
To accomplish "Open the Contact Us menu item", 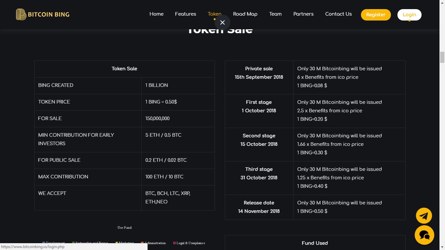I will click(x=338, y=14).
